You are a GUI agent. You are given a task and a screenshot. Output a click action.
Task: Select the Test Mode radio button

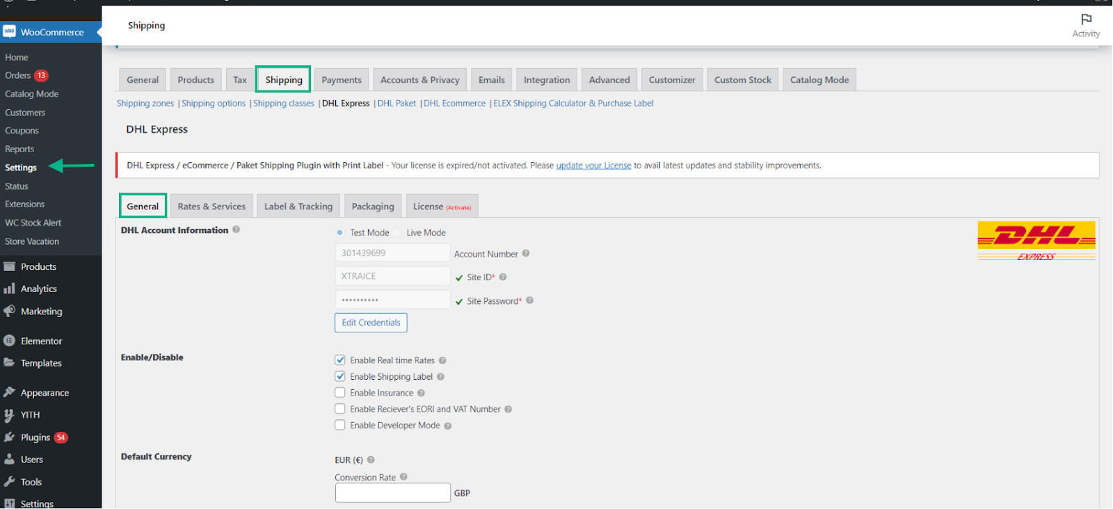[x=339, y=232]
